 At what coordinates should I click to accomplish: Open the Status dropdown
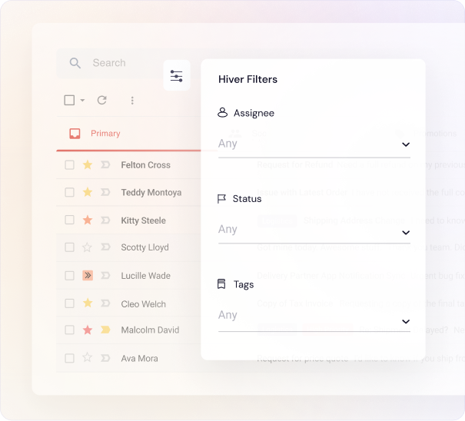[x=314, y=230]
